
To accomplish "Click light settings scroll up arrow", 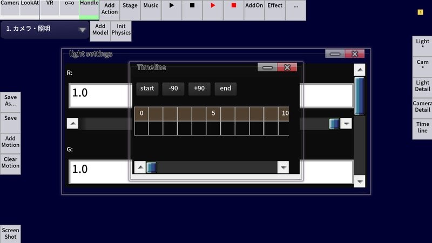I will (x=360, y=70).
